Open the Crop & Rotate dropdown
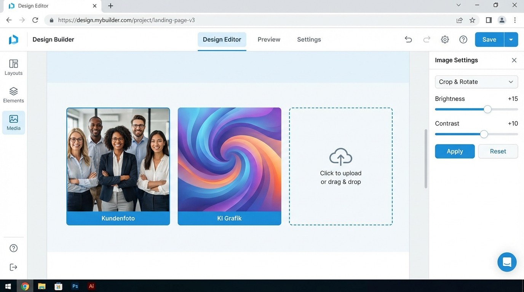The height and width of the screenshot is (292, 524). click(x=476, y=82)
